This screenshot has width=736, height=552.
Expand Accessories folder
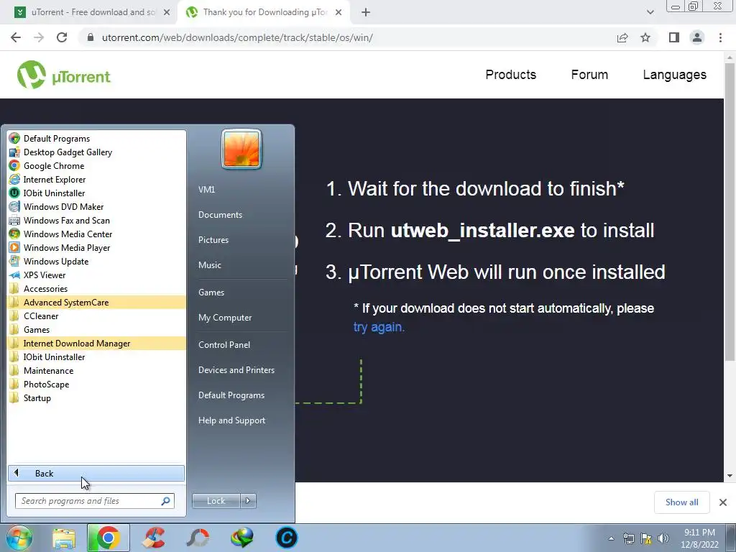tap(96, 289)
